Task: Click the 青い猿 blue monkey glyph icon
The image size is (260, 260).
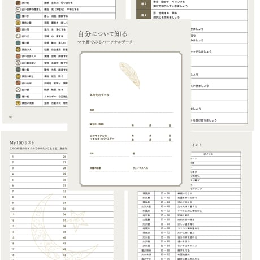Action: pos(18,43)
